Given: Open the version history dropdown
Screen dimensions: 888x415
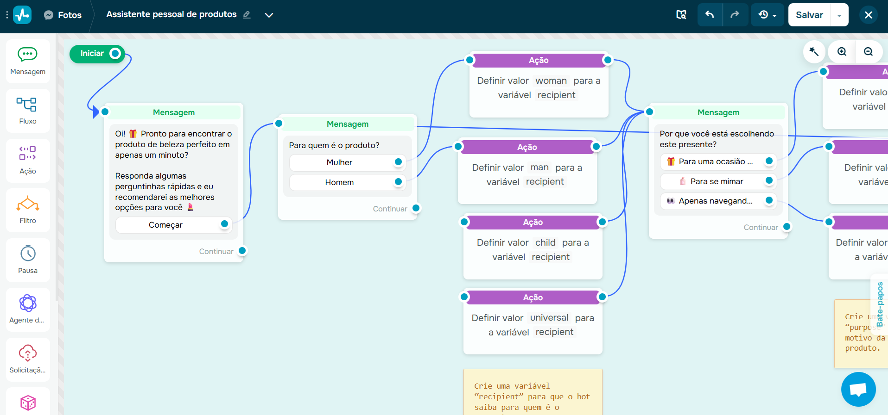Looking at the screenshot, I should coord(767,15).
